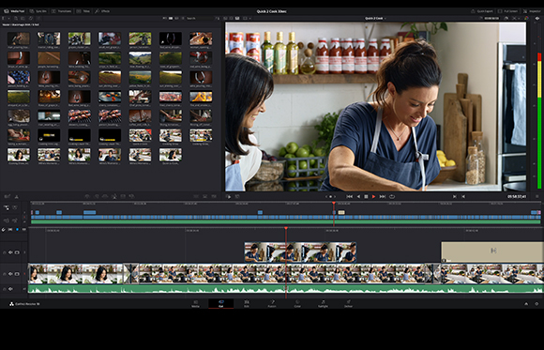Open the viewer tools dropdown arrow
Image resolution: width=544 pixels, height=350 pixels.
coord(519,18)
